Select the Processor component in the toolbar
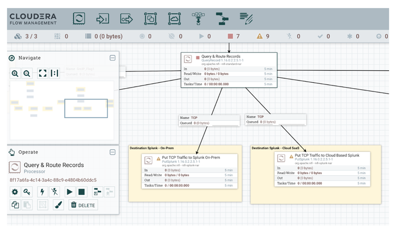 [x=79, y=19]
